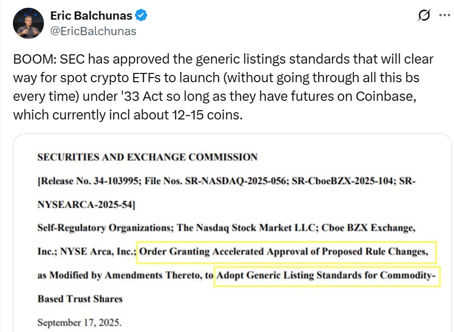454x332 pixels.
Task: Open the three-dot more options menu
Action: pyautogui.click(x=445, y=16)
